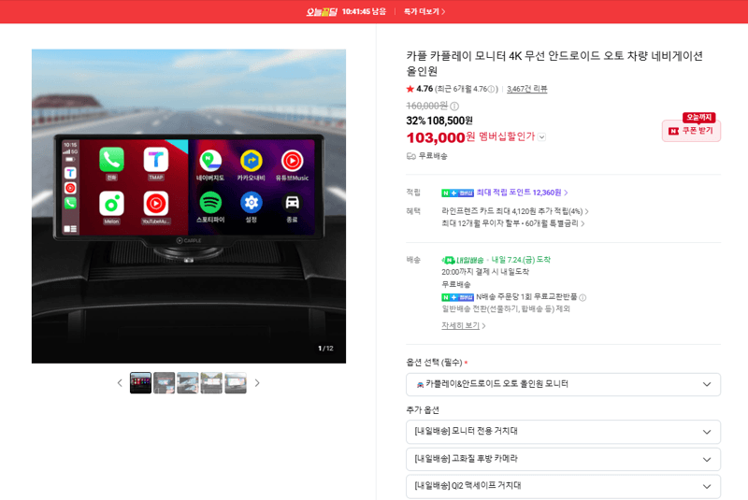Select the first product thumbnail
748x500 pixels.
click(x=141, y=383)
